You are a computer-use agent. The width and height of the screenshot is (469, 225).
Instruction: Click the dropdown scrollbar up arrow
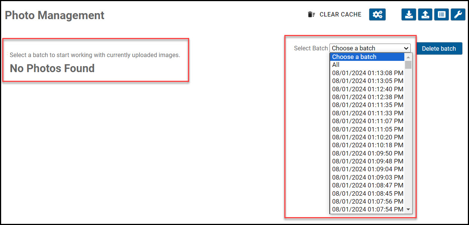409,56
